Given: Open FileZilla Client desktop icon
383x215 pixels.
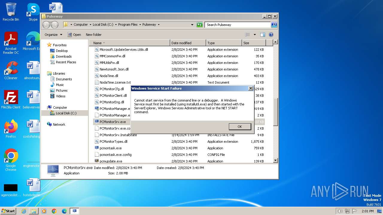Looking at the screenshot, I should click(x=11, y=99).
